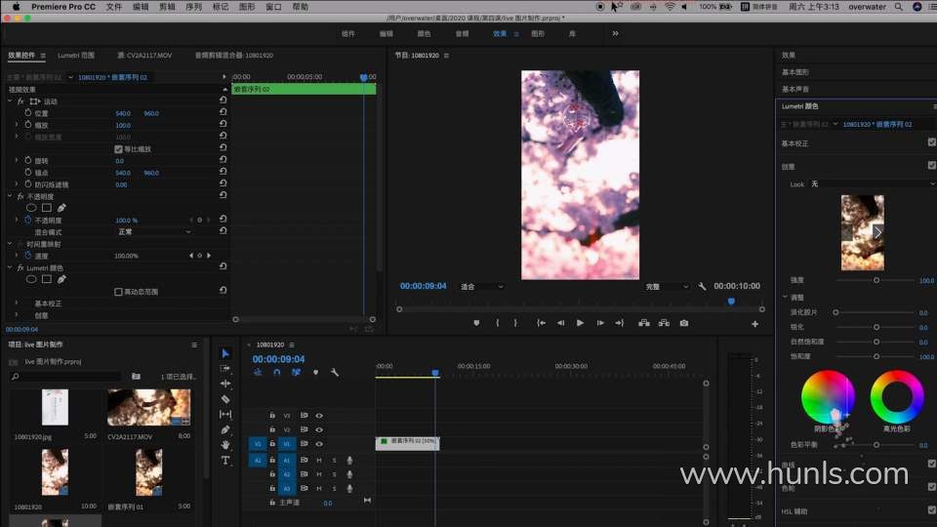Viewport: 937px width, 527px height.
Task: Add marker in program monitor
Action: pyautogui.click(x=476, y=323)
